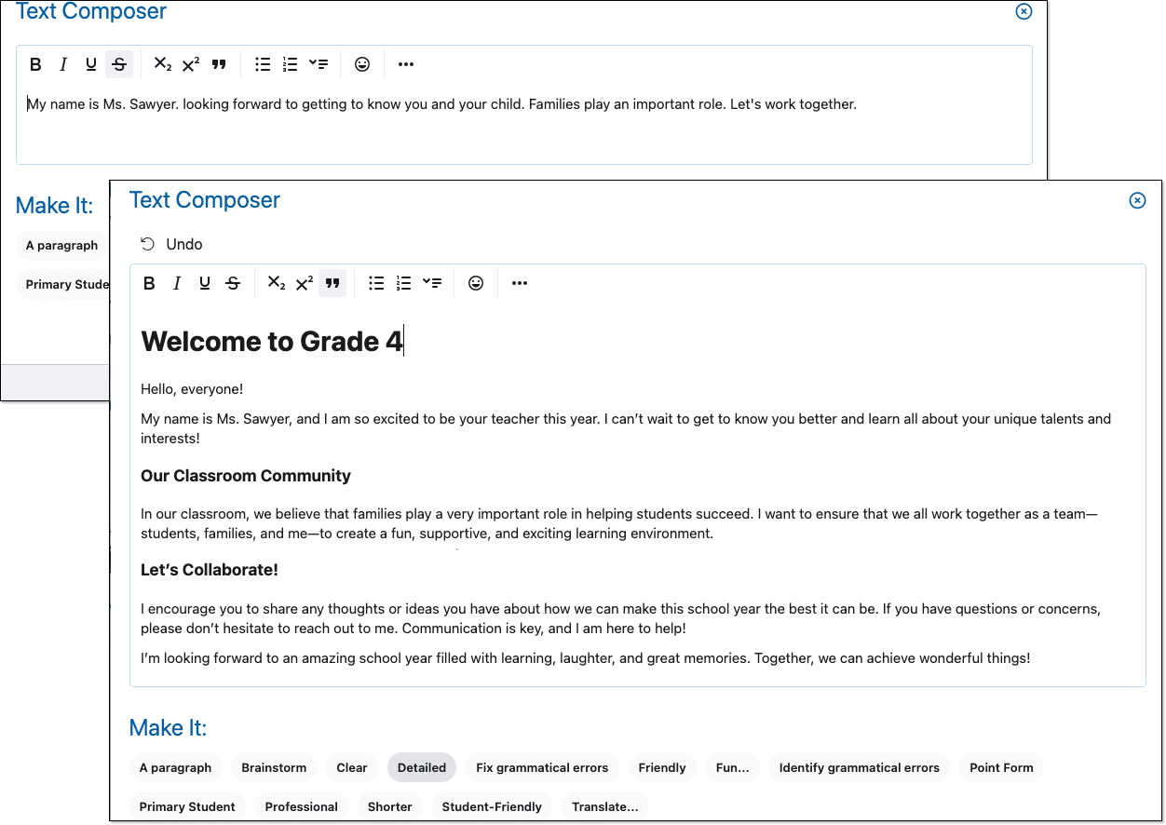Insert a bulleted list in the front composer
Image resolution: width=1166 pixels, height=825 pixels.
(x=376, y=283)
